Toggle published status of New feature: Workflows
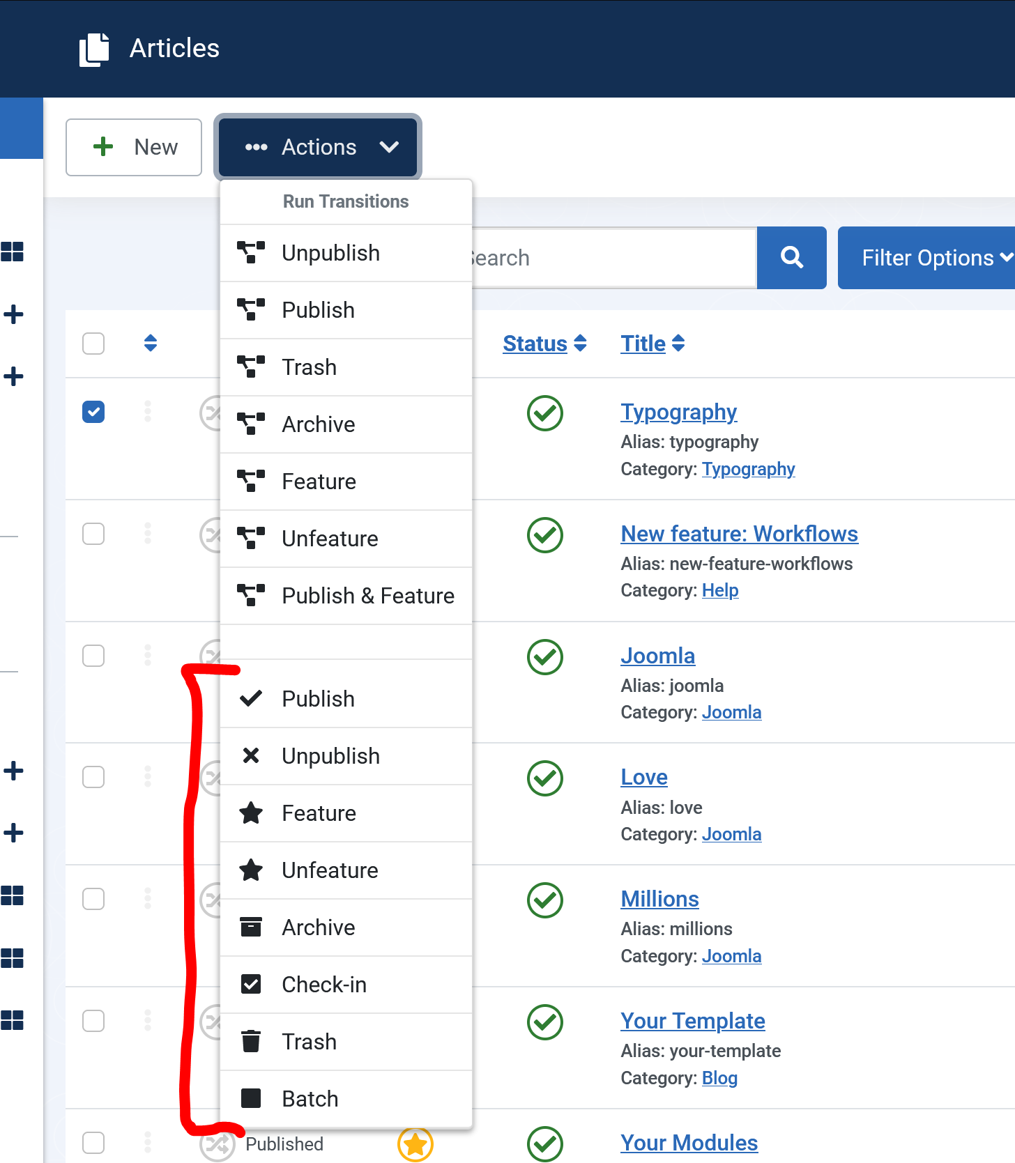1015x1163 pixels. 545,535
